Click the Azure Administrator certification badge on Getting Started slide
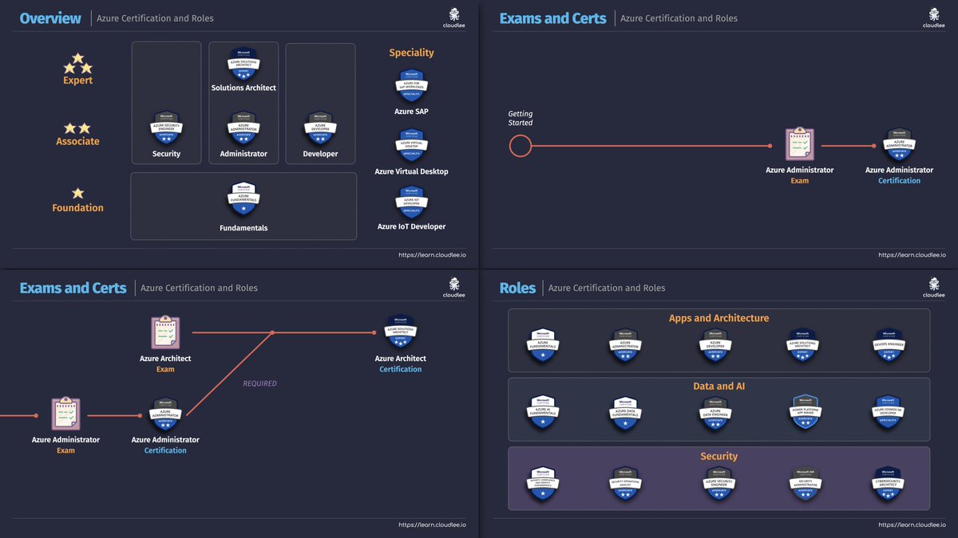Image resolution: width=958 pixels, height=538 pixels. [x=899, y=145]
